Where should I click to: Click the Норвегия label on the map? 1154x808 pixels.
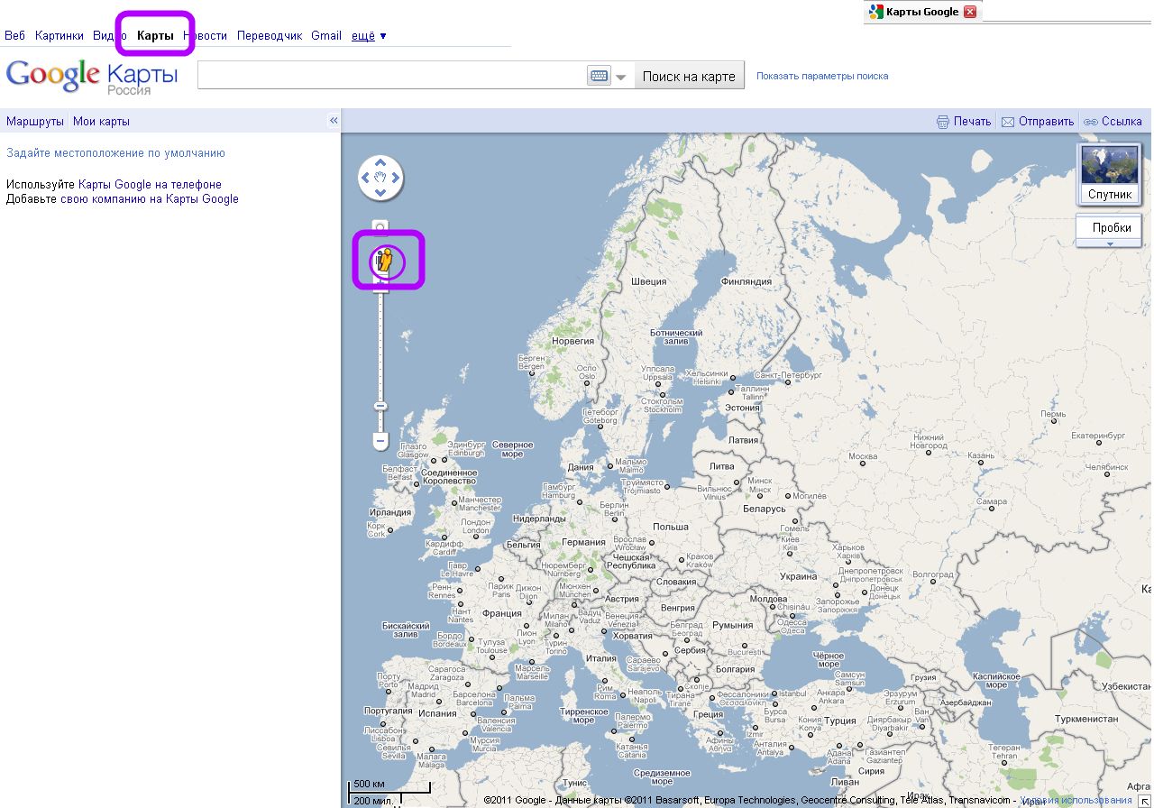point(572,342)
